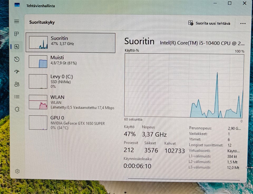Click the horizontal scrollbar below the CPU details
The height and width of the screenshot is (194, 253).
(x=184, y=179)
